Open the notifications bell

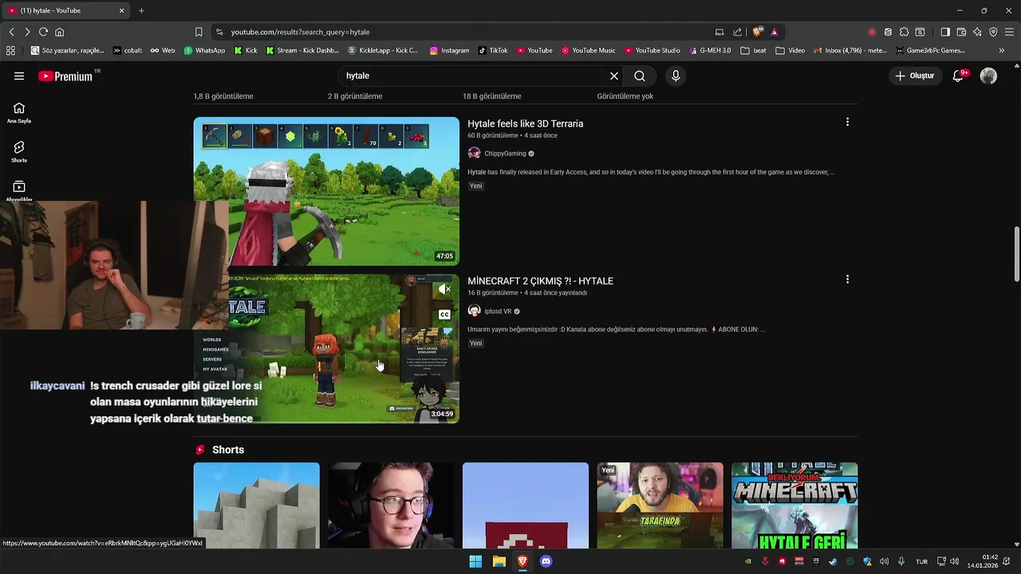tap(960, 76)
